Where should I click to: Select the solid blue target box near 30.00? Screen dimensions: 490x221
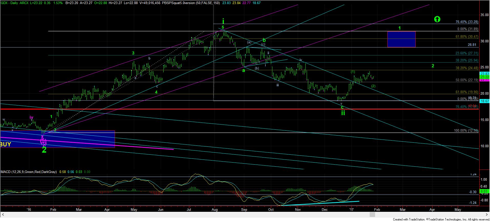point(401,39)
